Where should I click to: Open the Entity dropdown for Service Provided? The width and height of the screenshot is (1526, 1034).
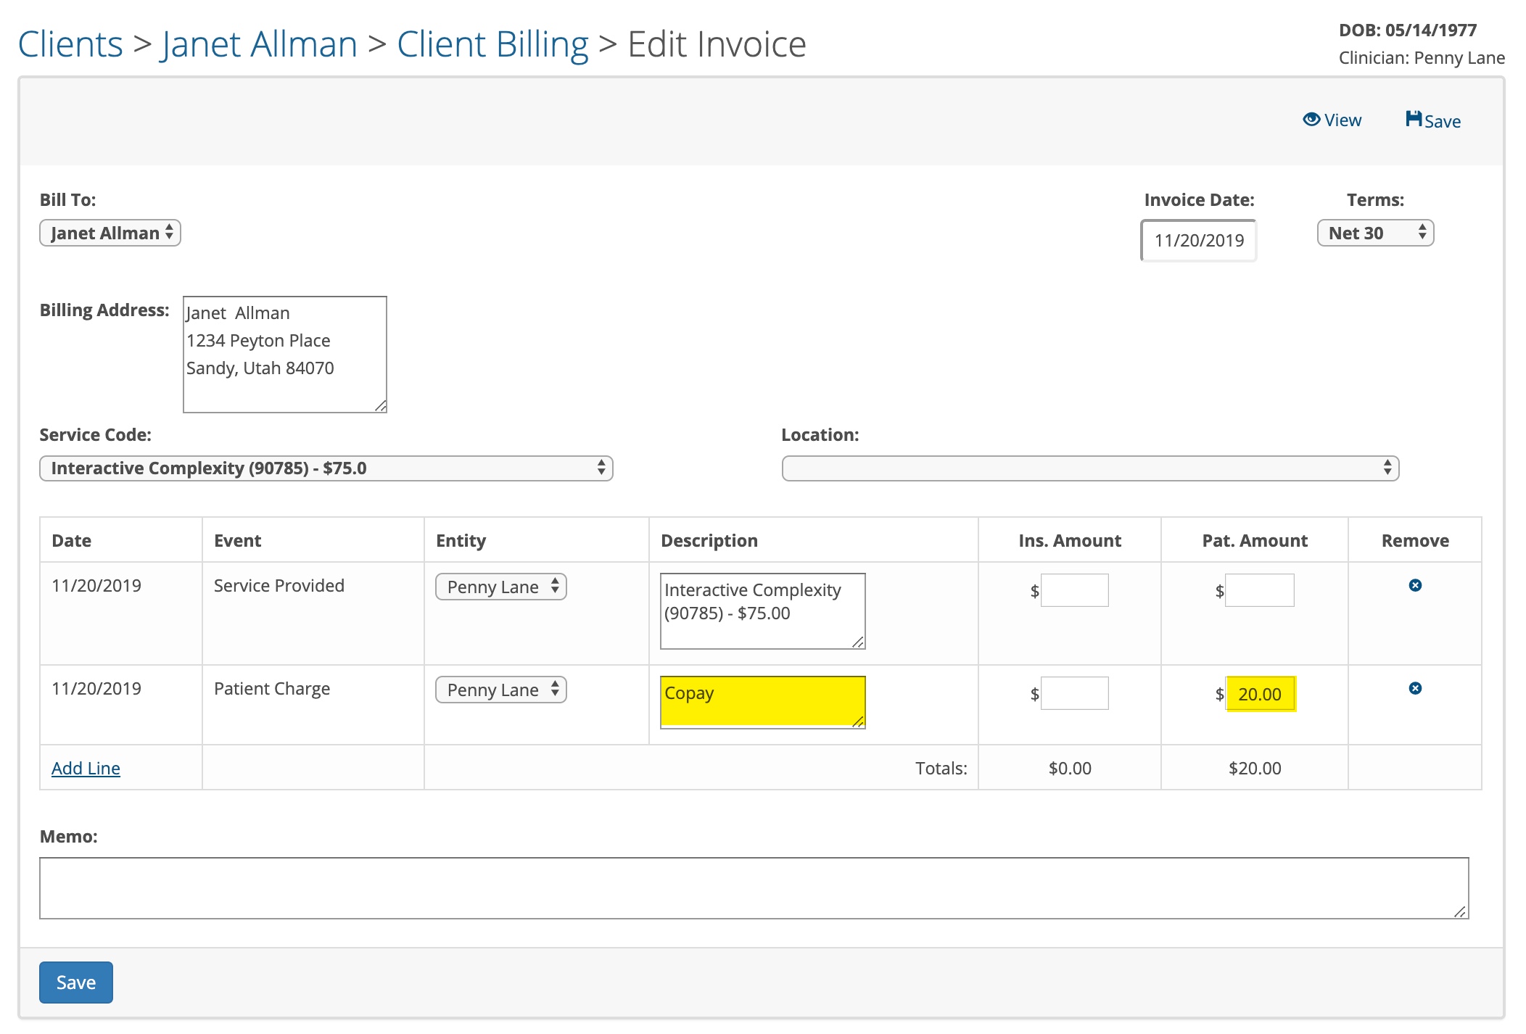pyautogui.click(x=500, y=587)
